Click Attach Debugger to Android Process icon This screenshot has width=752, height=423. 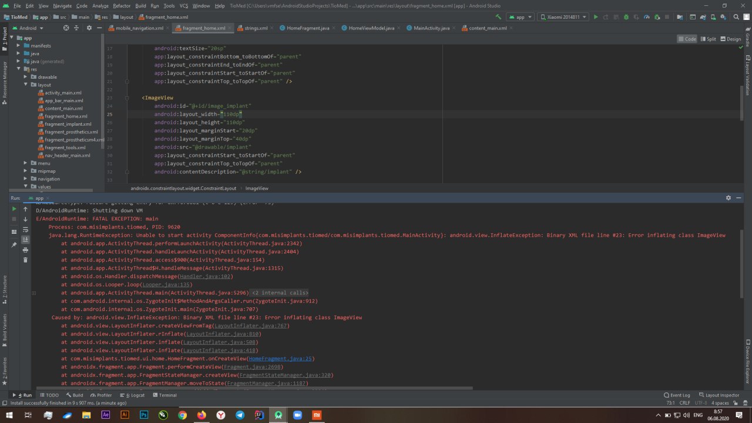tap(657, 17)
